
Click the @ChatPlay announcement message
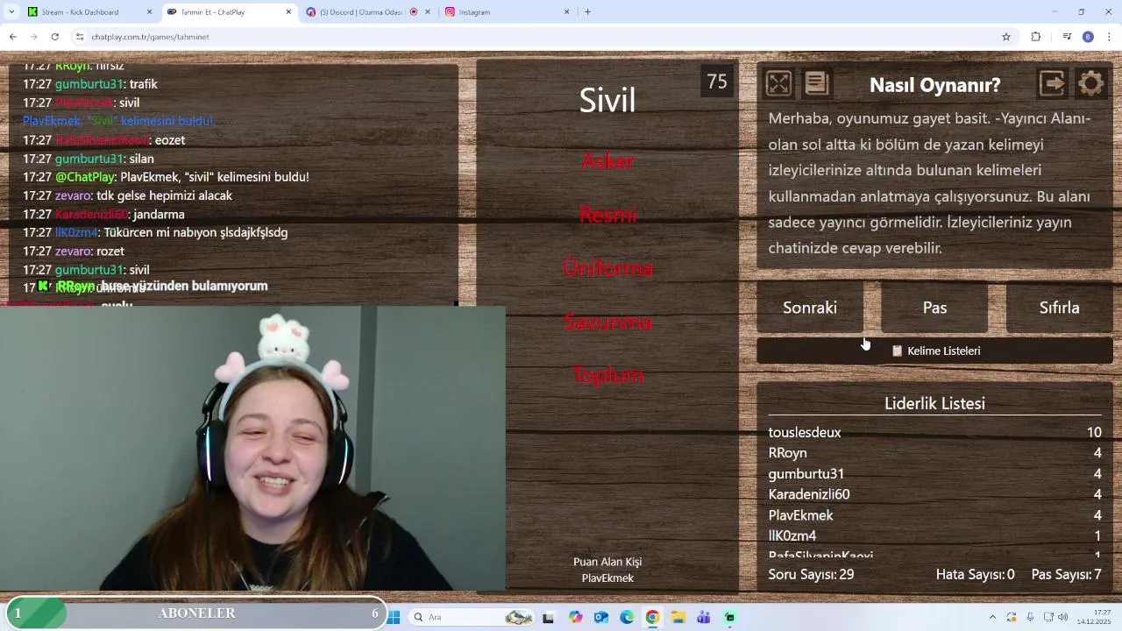(166, 177)
